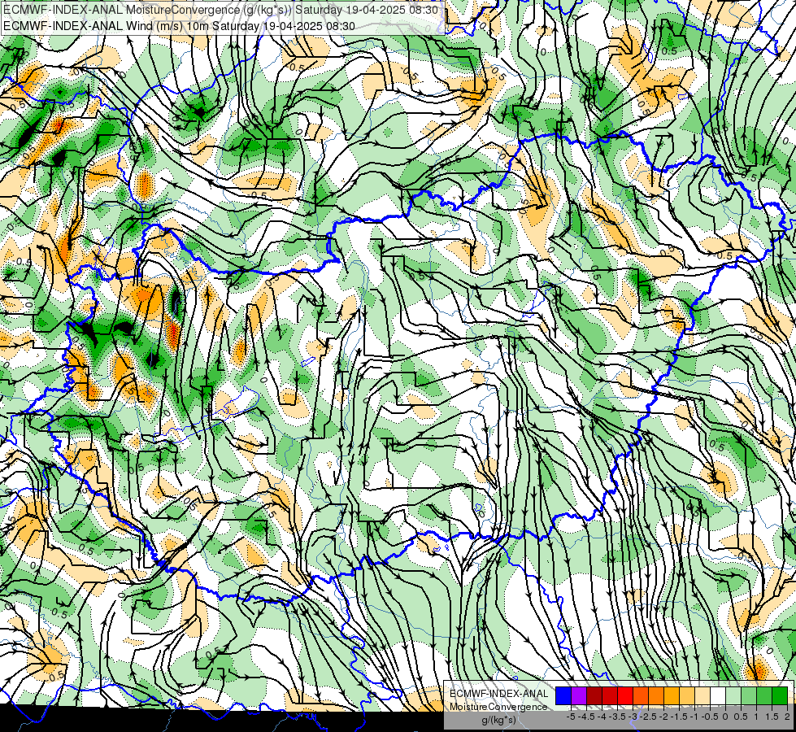Click the legend's MoistureConvergence label

tap(498, 707)
